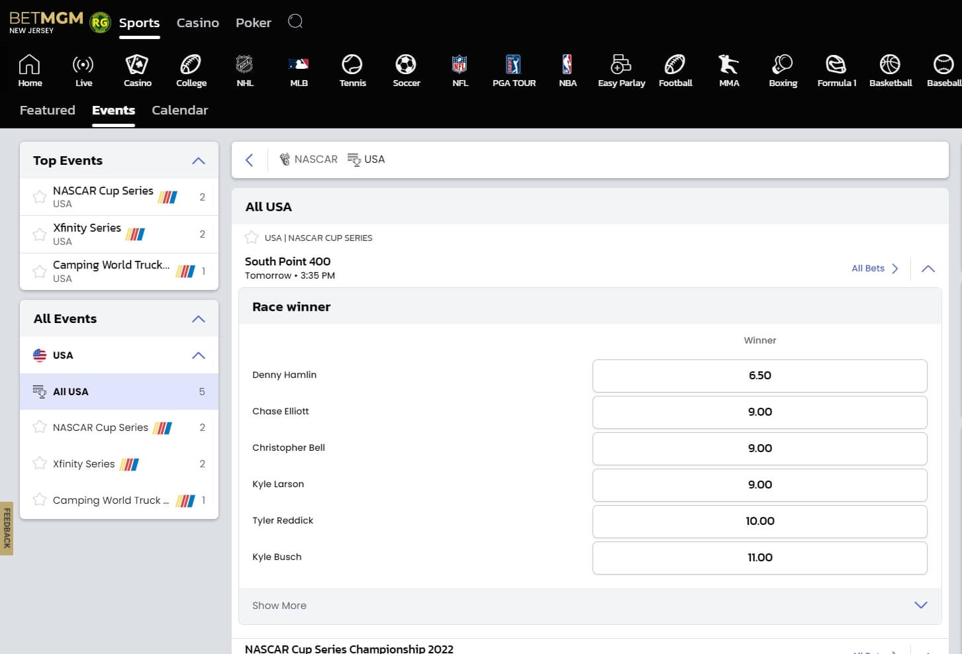The height and width of the screenshot is (654, 962).
Task: Select the NBA icon
Action: [567, 70]
